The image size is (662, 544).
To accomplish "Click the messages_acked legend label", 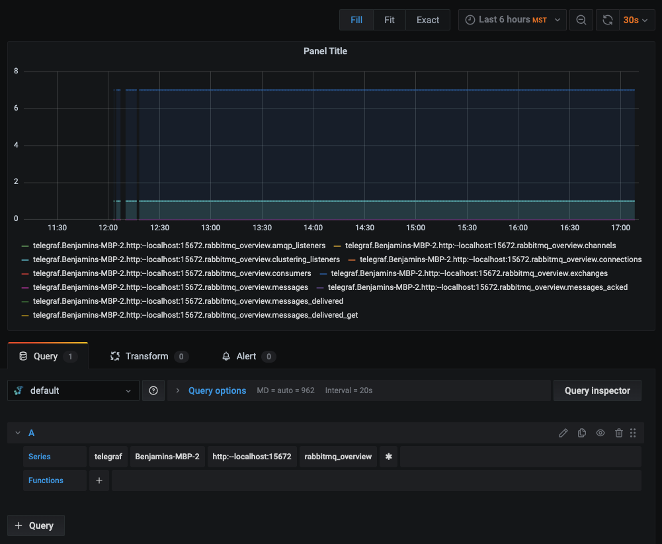I will 478,287.
